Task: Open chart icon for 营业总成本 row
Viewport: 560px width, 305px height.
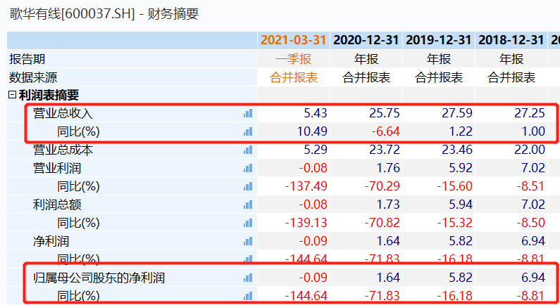Action: pyautogui.click(x=248, y=150)
